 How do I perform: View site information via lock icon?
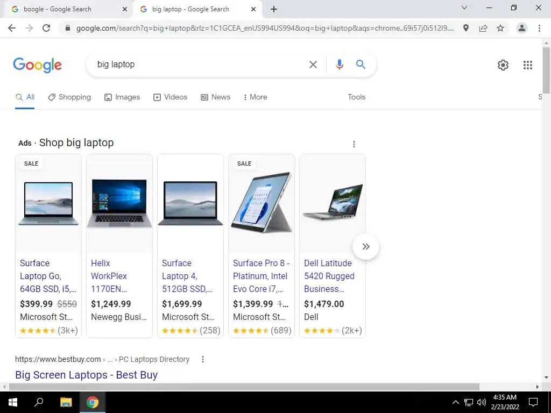click(x=68, y=28)
